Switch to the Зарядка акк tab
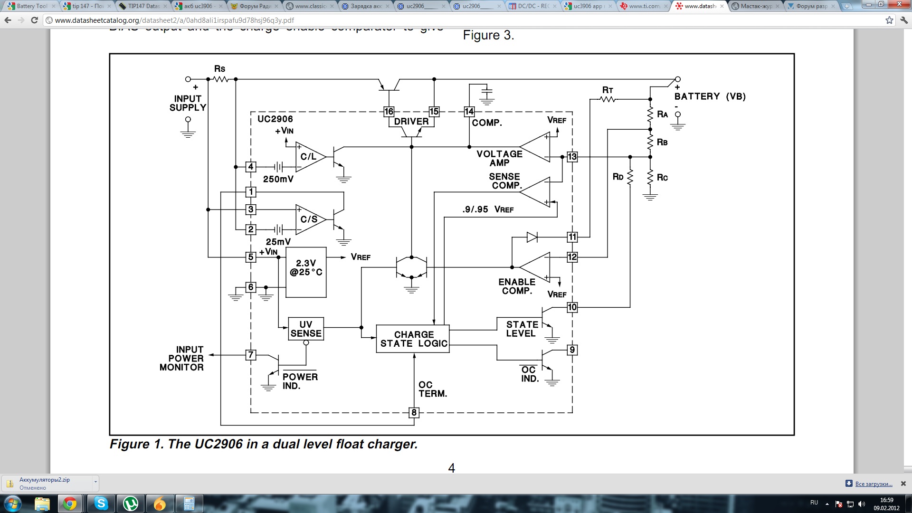 click(365, 6)
